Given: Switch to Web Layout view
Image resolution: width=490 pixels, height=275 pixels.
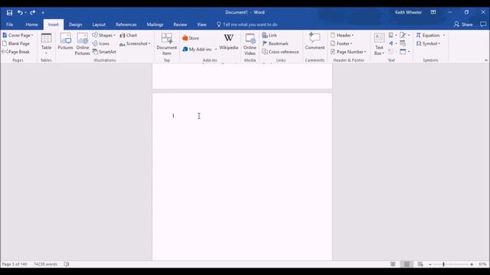Looking at the screenshot, I should 420,264.
